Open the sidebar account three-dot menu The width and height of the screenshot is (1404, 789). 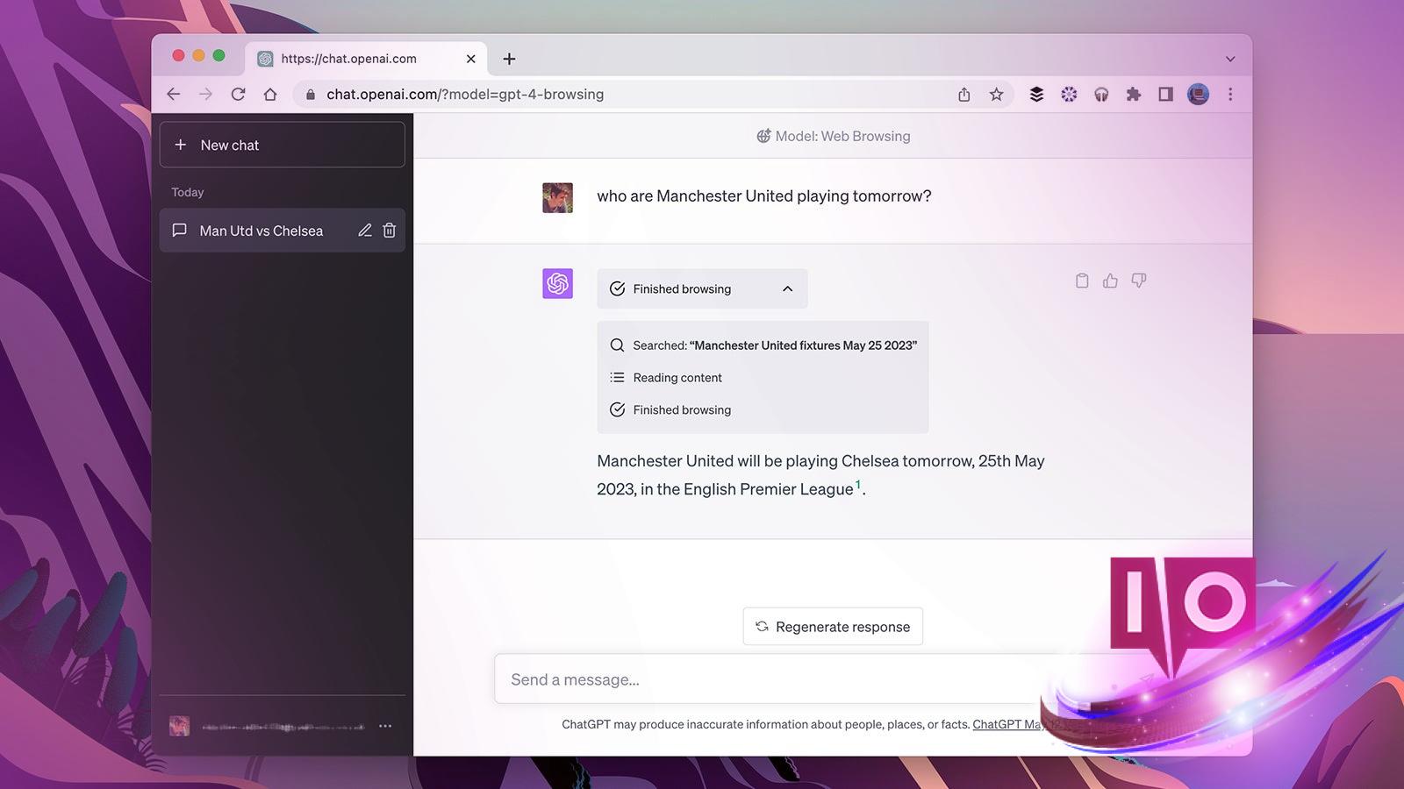click(x=385, y=726)
